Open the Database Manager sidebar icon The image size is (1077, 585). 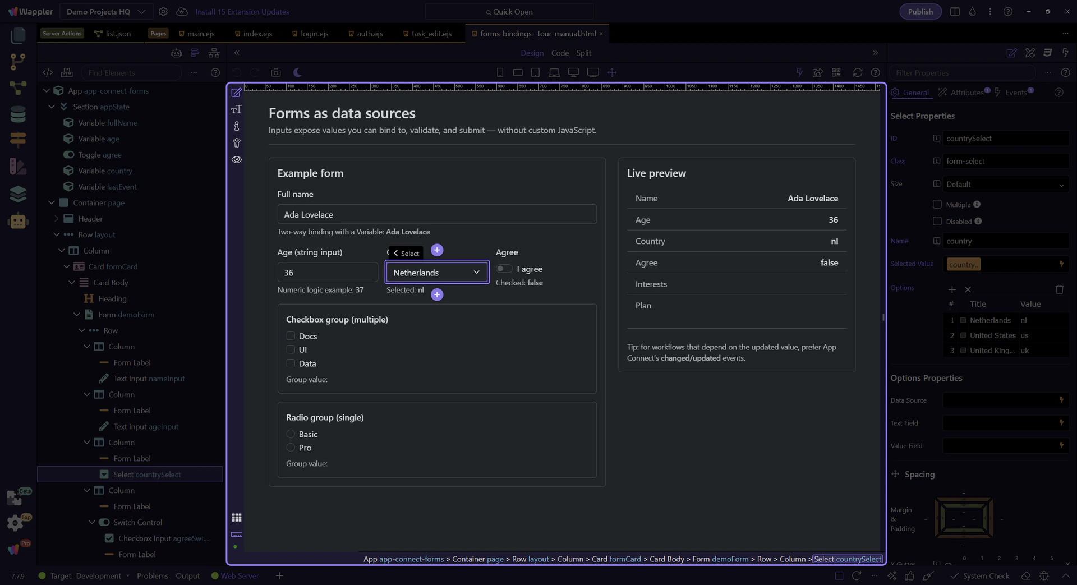(18, 114)
